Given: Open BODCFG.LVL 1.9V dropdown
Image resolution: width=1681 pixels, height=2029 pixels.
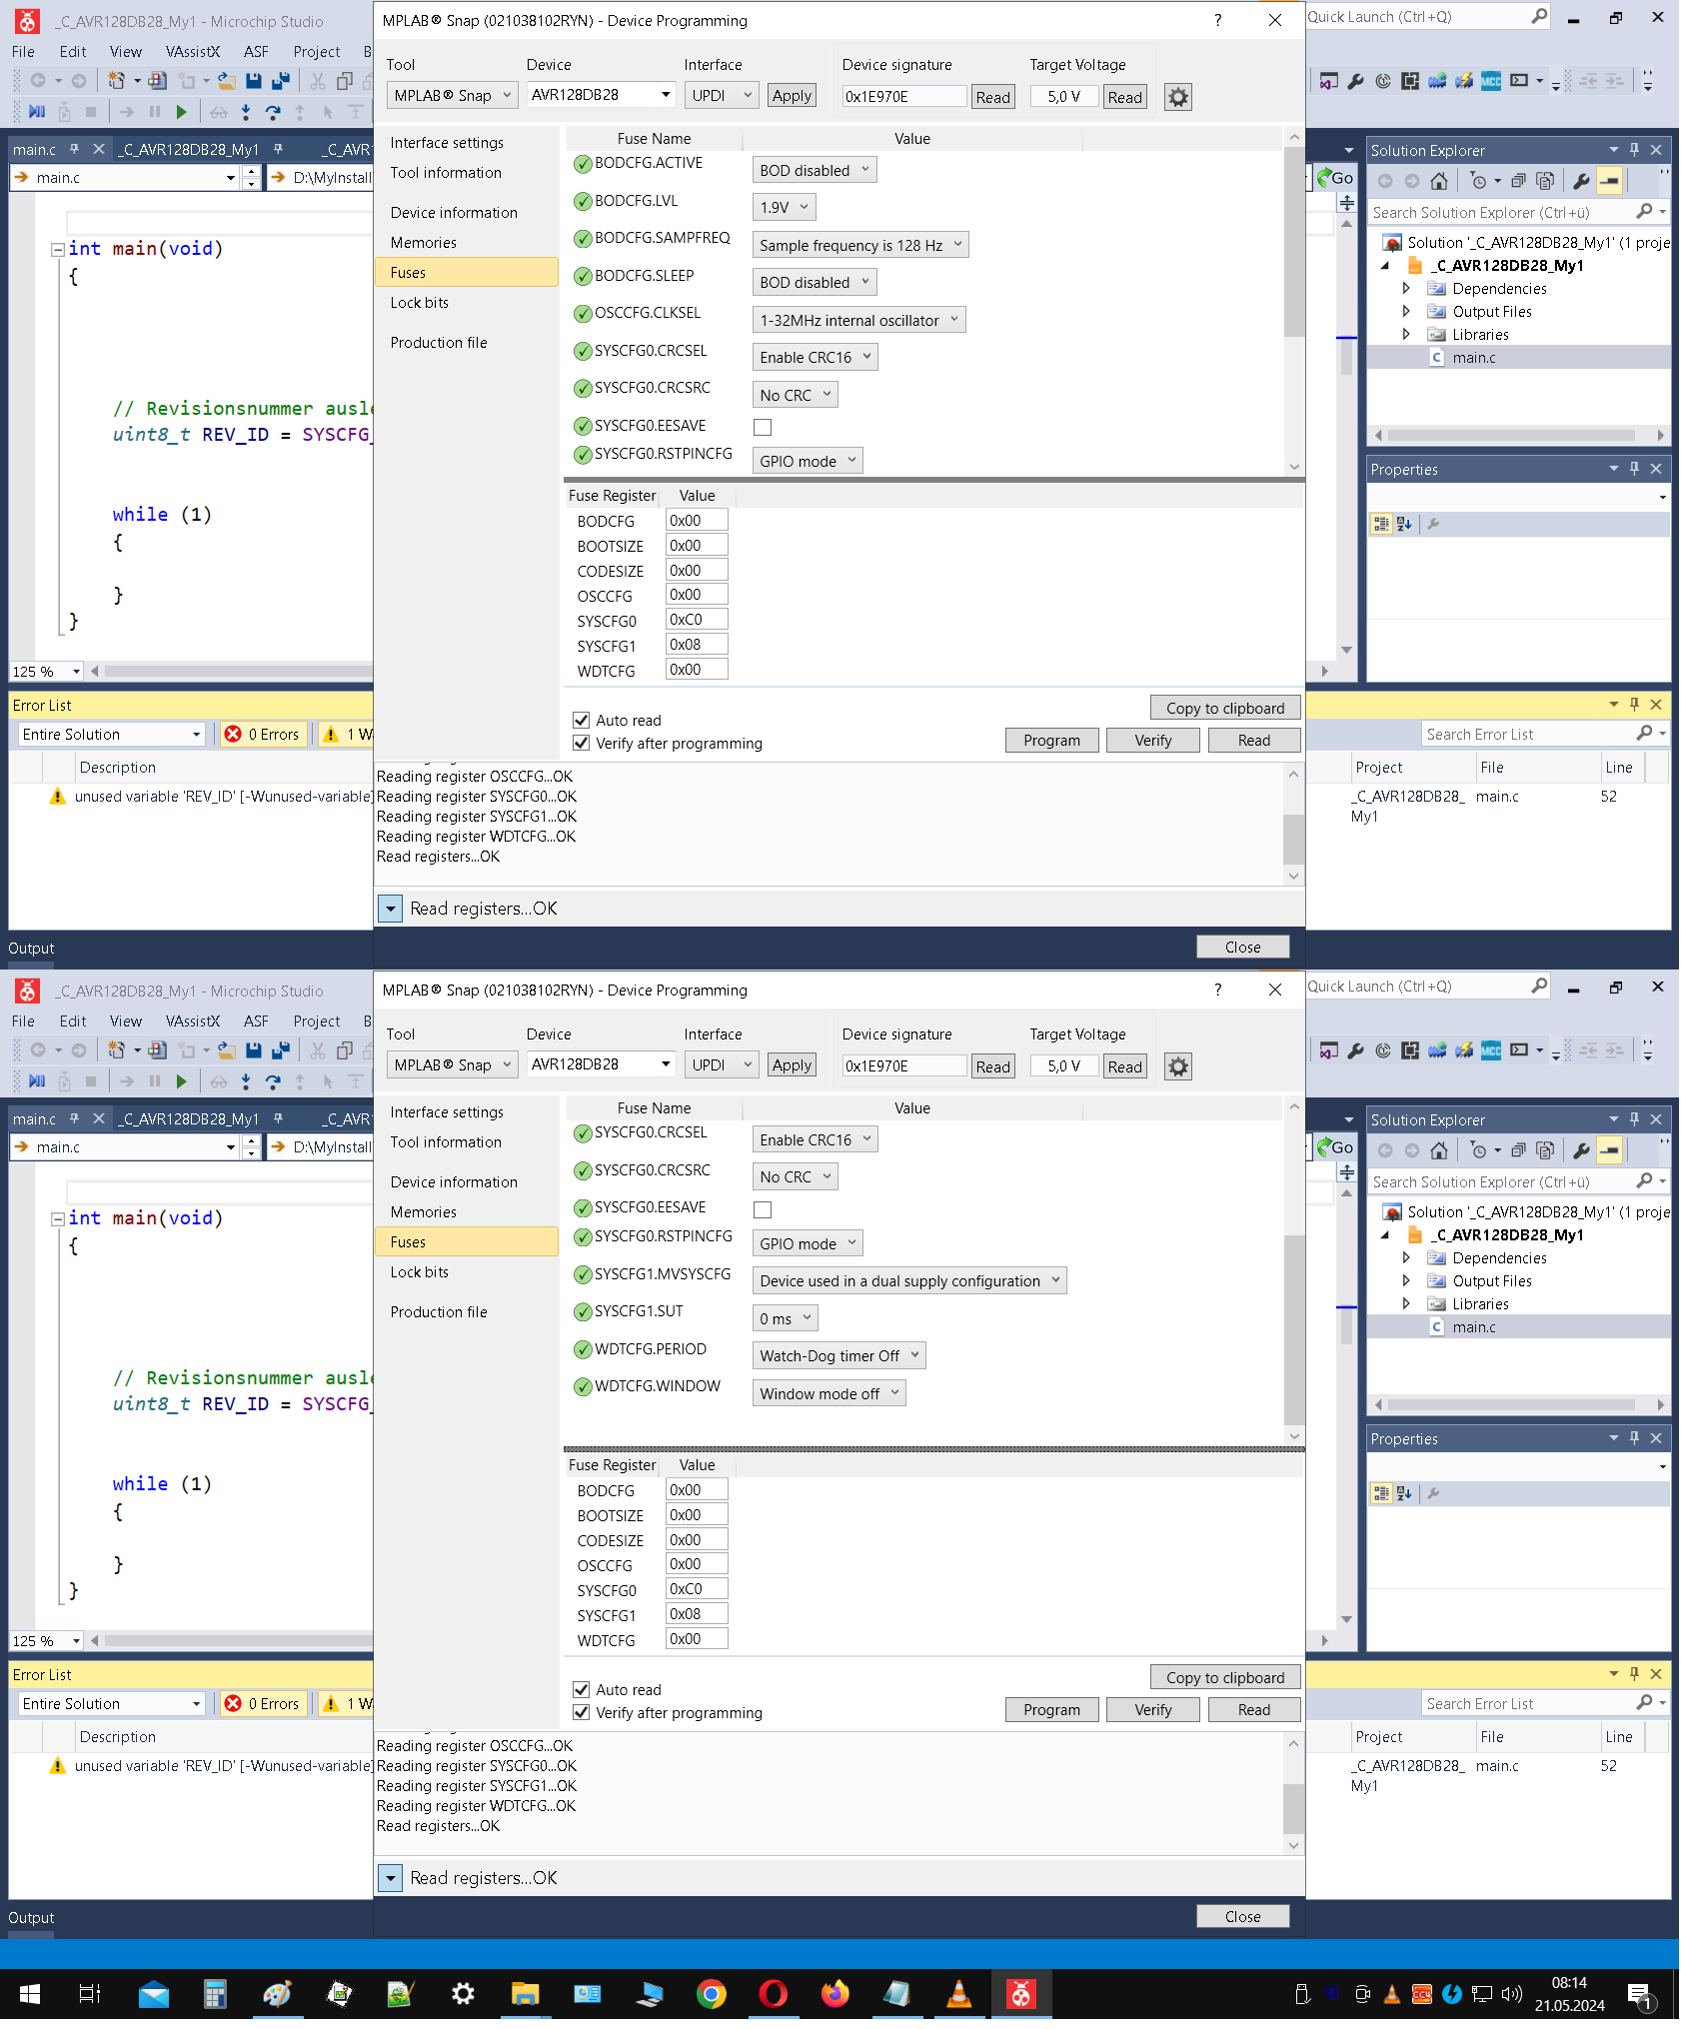Looking at the screenshot, I should point(784,207).
